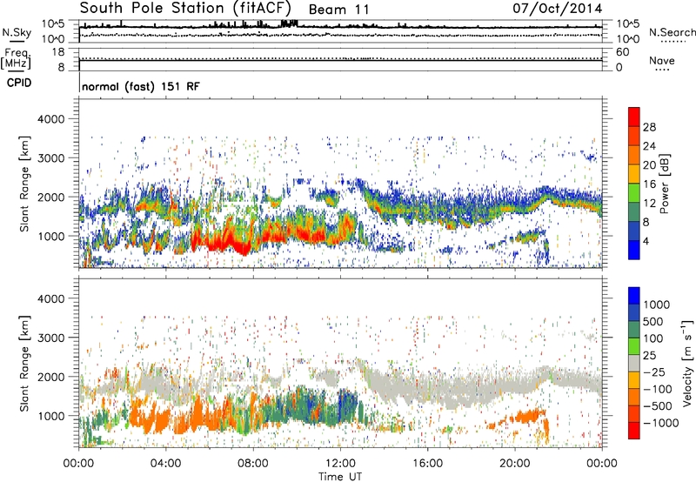Select the '04:00' time tick label
Image resolution: width=696 pixels, height=482 pixels.
click(x=166, y=464)
